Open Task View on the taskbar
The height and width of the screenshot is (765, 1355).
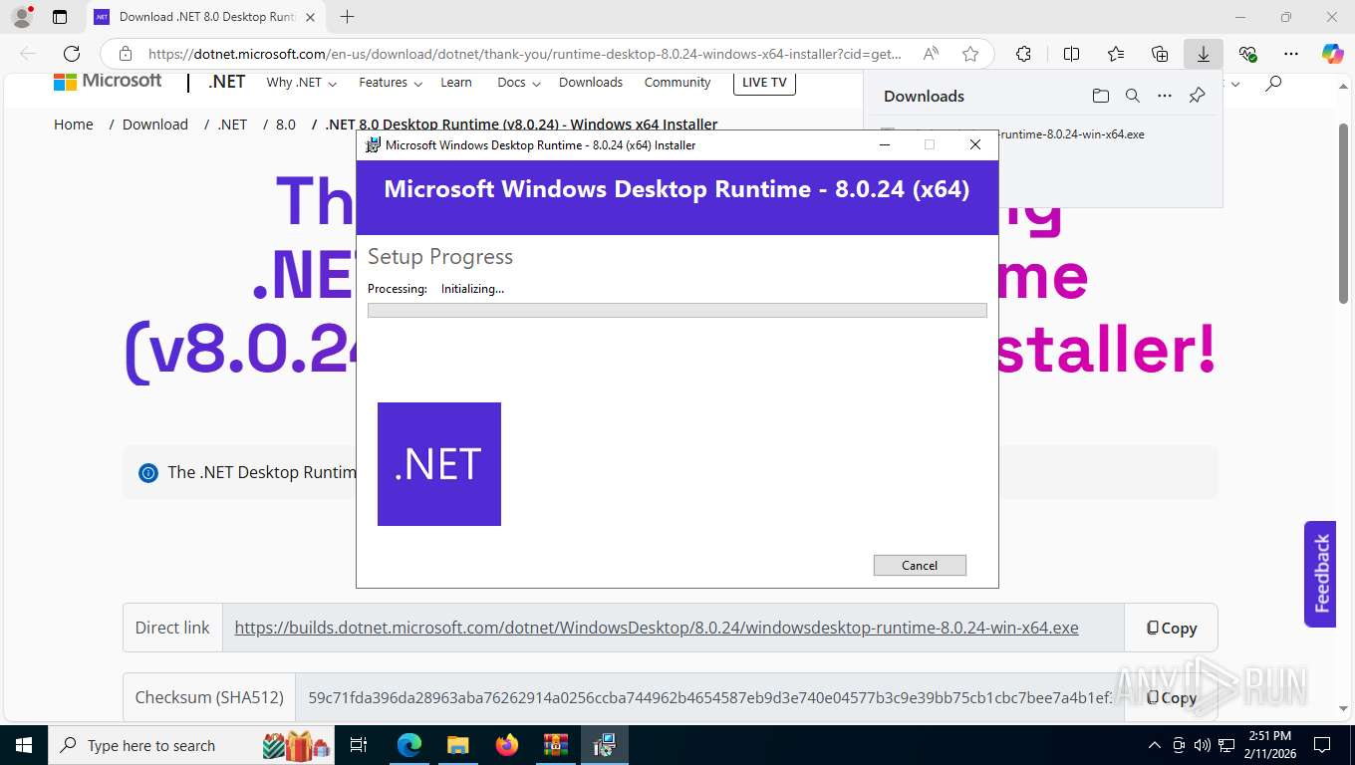click(359, 745)
